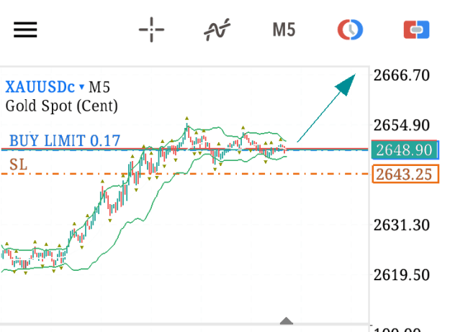Click the 2666.70 price scale label

pos(402,75)
